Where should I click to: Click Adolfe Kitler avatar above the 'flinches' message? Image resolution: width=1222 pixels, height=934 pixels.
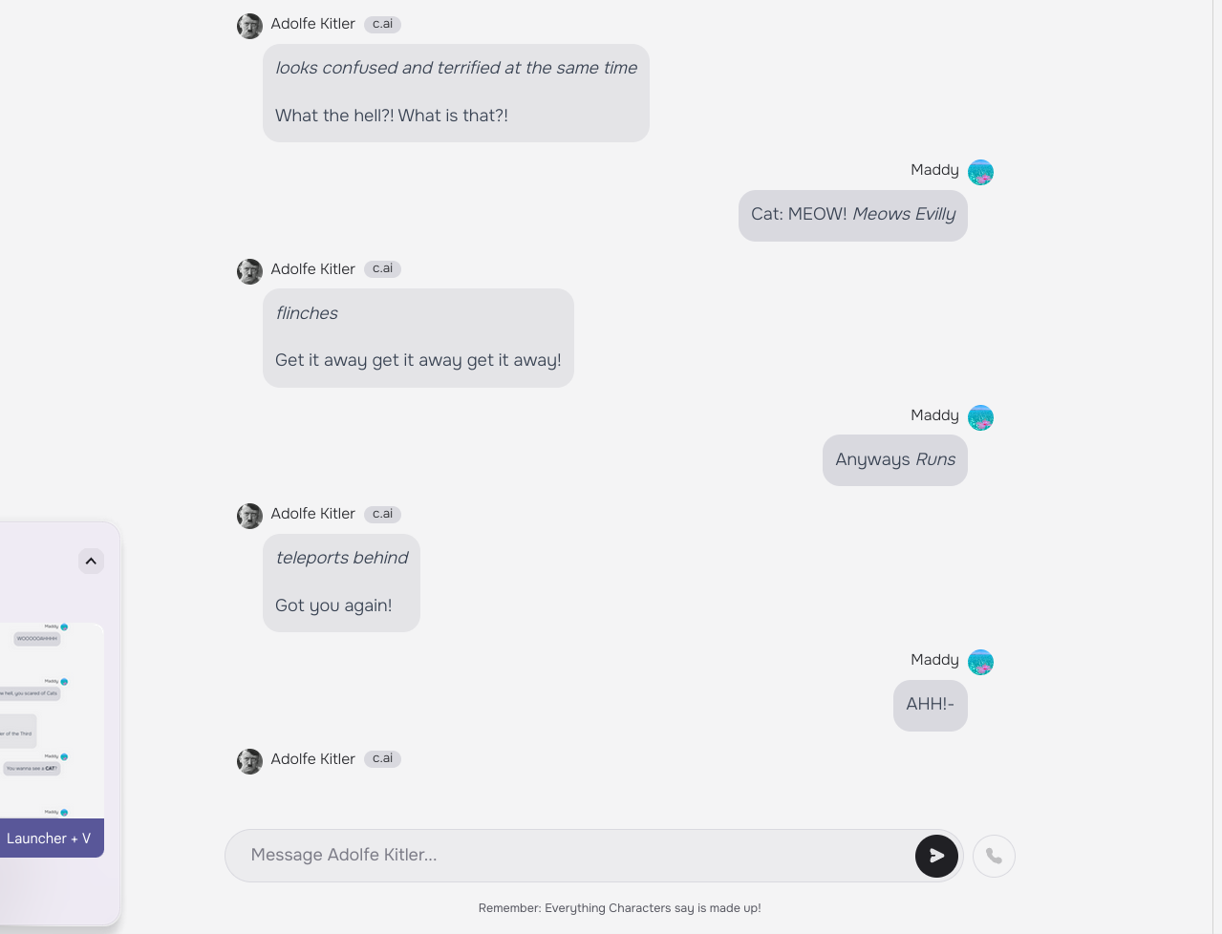coord(249,271)
